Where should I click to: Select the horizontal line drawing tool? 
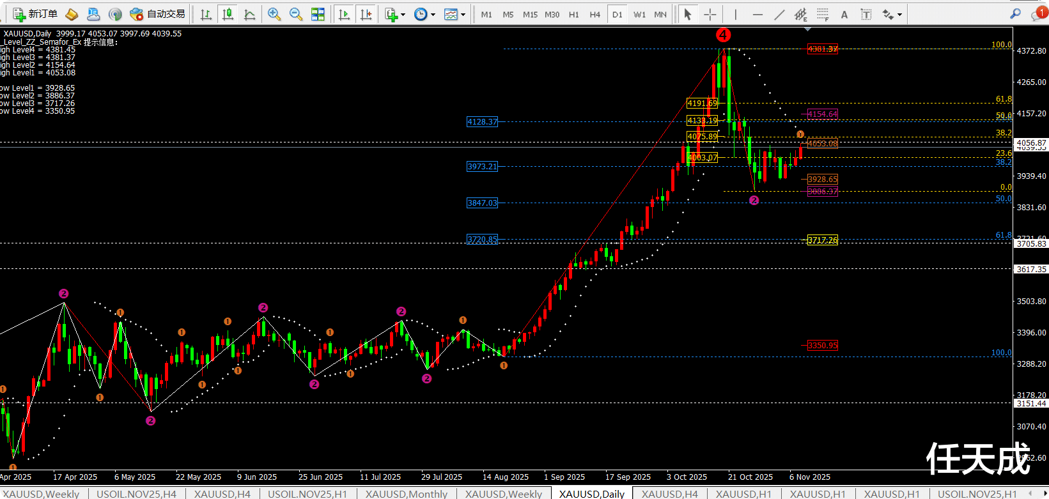click(x=758, y=13)
